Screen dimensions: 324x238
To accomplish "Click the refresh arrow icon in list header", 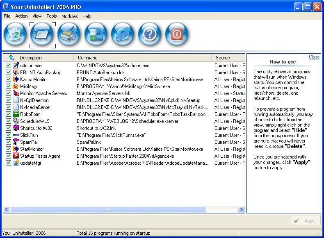I will tap(11, 58).
